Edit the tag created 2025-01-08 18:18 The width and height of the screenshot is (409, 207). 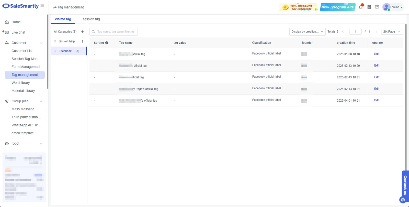tap(377, 54)
